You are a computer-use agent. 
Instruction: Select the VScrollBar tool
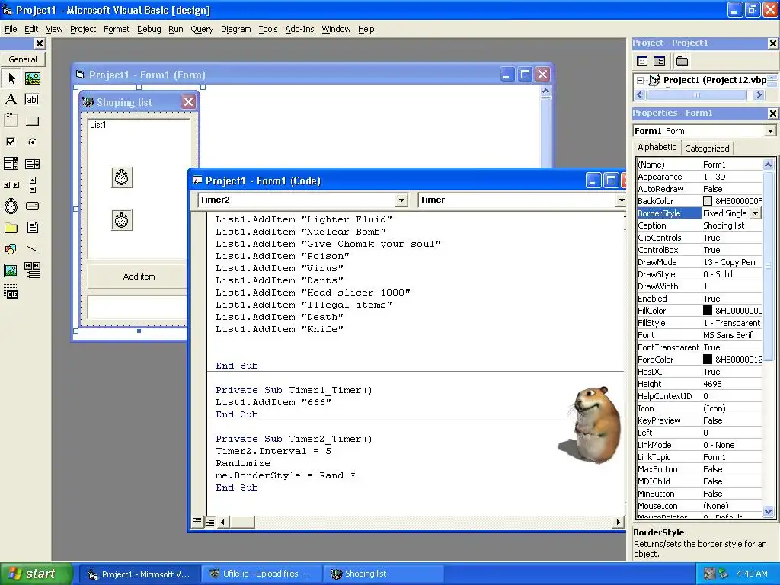[32, 185]
